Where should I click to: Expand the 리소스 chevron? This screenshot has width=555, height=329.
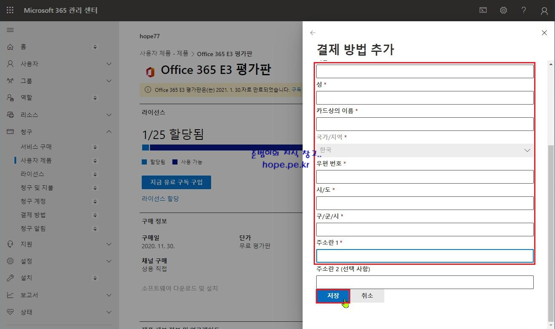(109, 115)
